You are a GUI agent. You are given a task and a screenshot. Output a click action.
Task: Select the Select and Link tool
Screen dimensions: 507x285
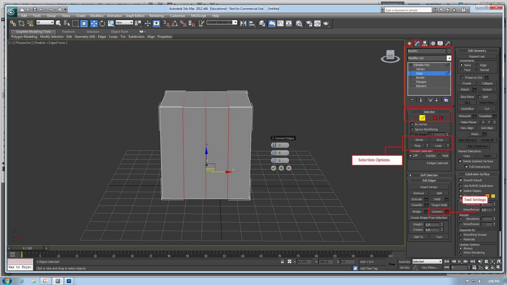13,23
